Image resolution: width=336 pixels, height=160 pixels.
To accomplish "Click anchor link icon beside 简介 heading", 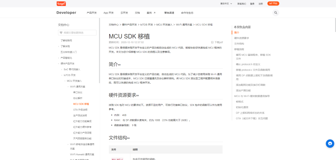I will (x=119, y=65).
